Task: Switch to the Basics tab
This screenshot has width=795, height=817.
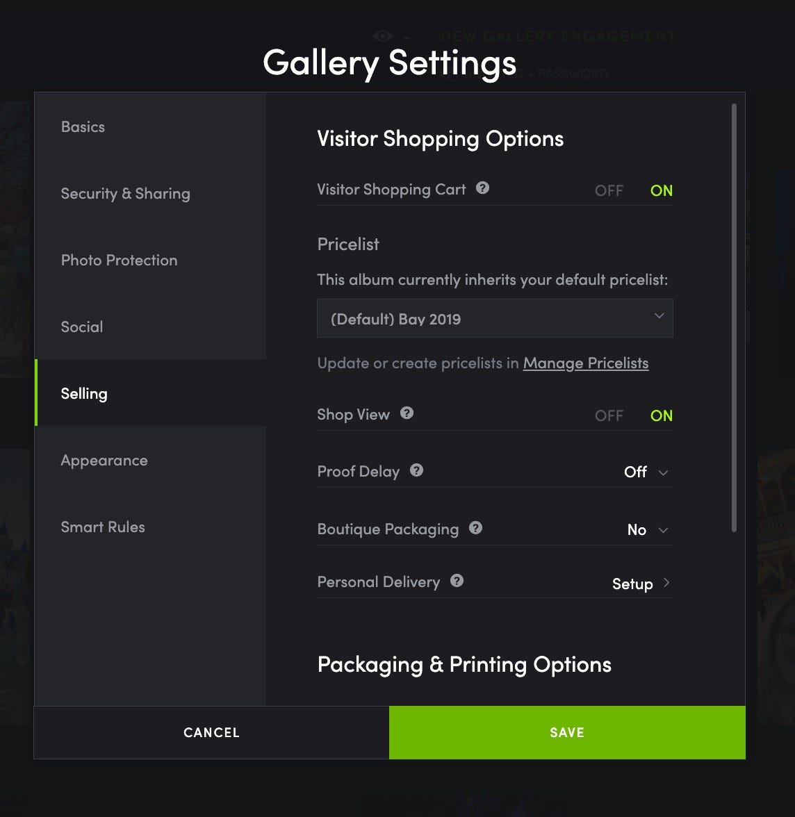Action: 83,127
